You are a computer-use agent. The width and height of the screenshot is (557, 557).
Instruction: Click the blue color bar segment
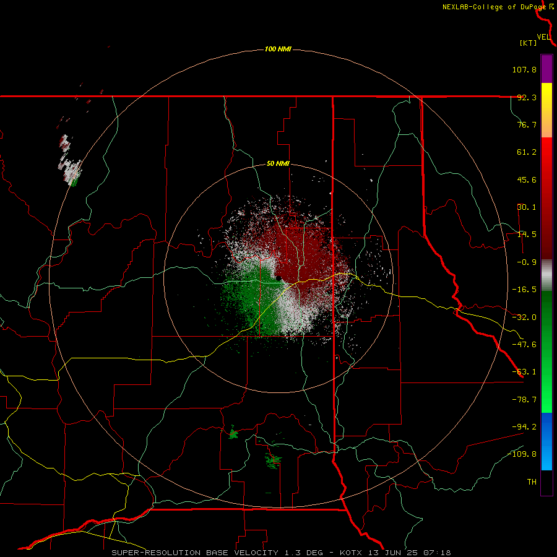(x=546, y=441)
